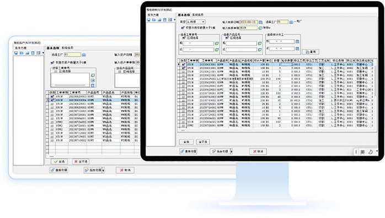Expand the 后台处理 arrow in the batch transfer window
Image resolution: width=385 pixels, height=218 pixels.
pos(231,151)
